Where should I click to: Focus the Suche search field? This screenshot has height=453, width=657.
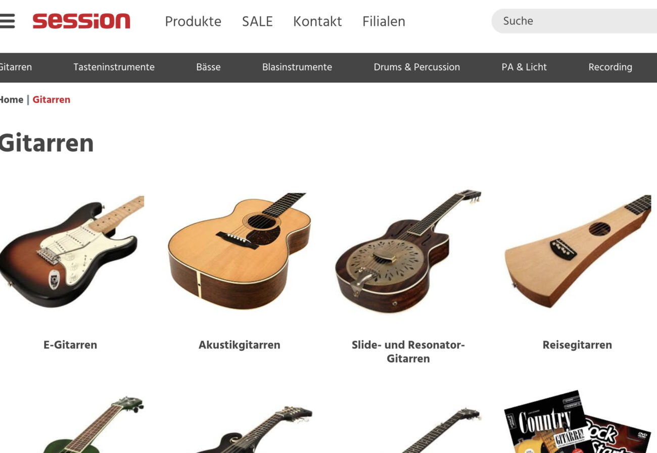coord(574,21)
